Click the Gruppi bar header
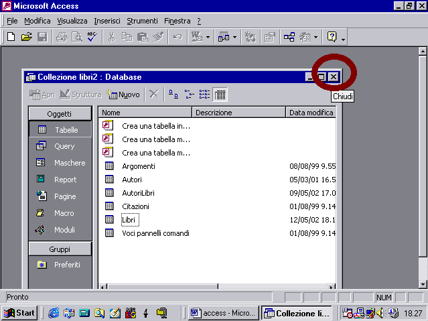428x321 pixels. point(60,249)
